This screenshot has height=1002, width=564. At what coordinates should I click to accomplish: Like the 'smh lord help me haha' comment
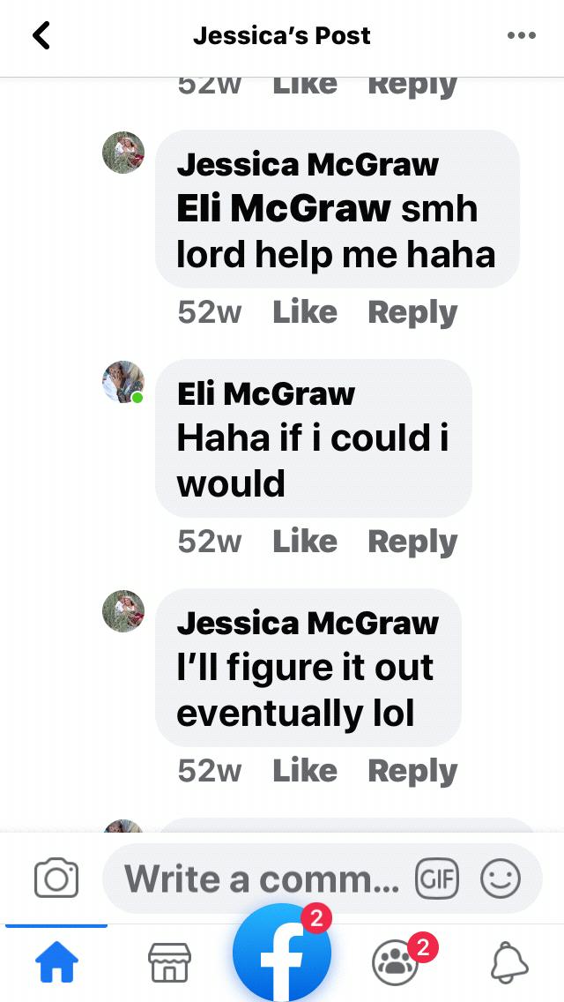(305, 312)
